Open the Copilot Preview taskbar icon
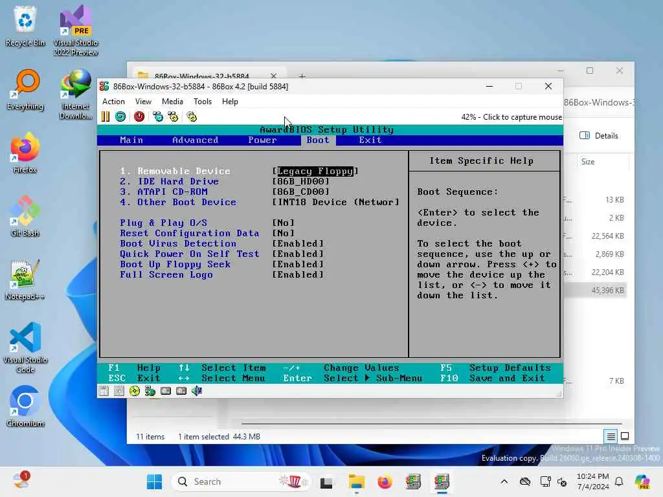The height and width of the screenshot is (497, 663). 642,481
